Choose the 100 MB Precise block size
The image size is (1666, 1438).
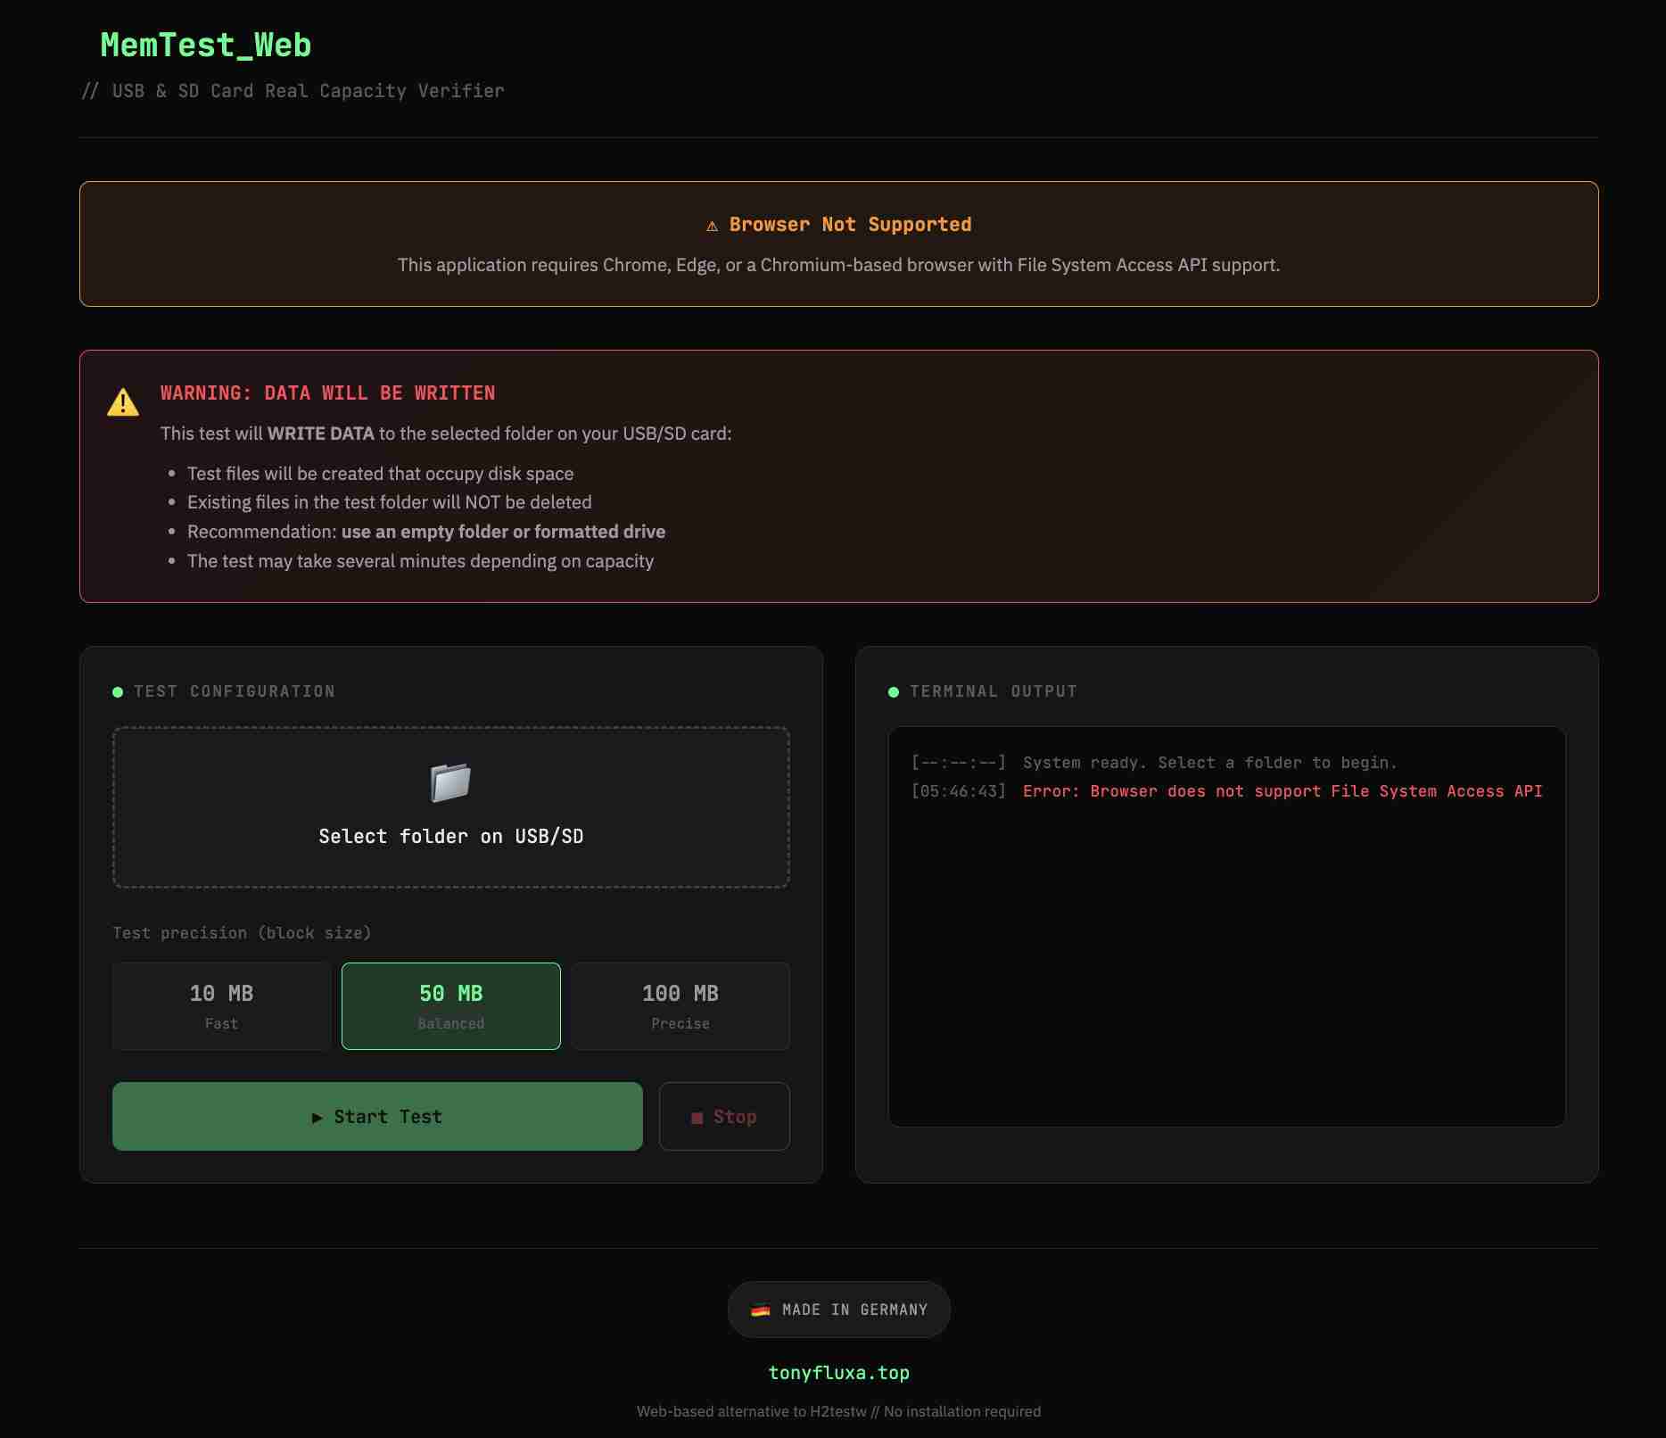[x=680, y=1005]
